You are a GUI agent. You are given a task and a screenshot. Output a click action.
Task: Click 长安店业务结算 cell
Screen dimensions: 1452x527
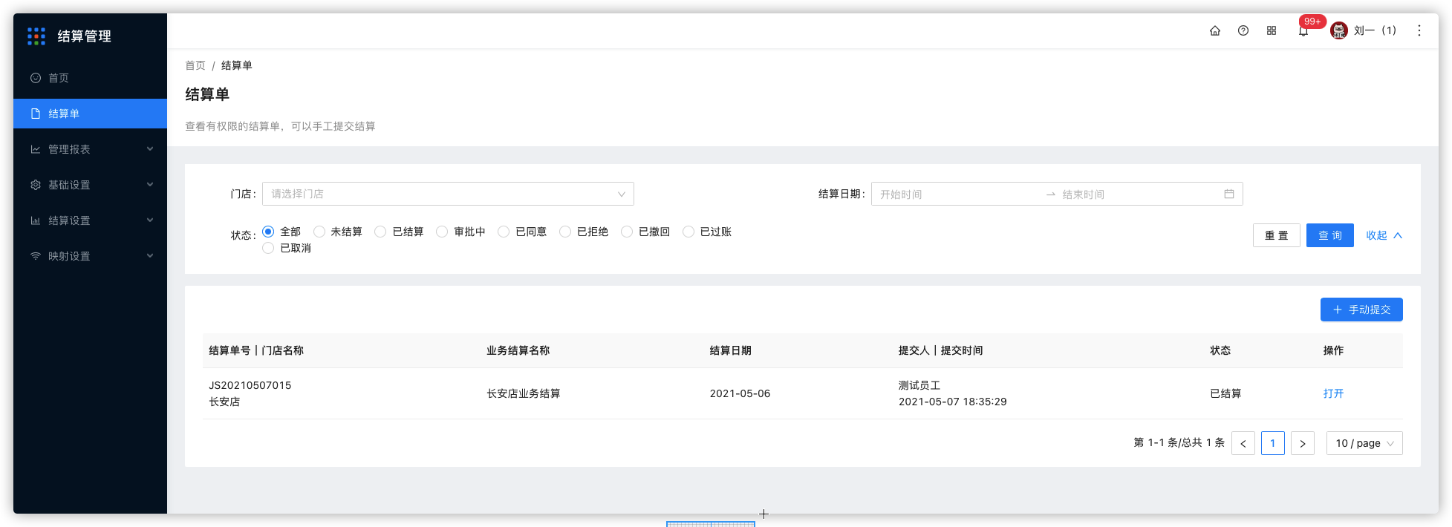point(524,393)
